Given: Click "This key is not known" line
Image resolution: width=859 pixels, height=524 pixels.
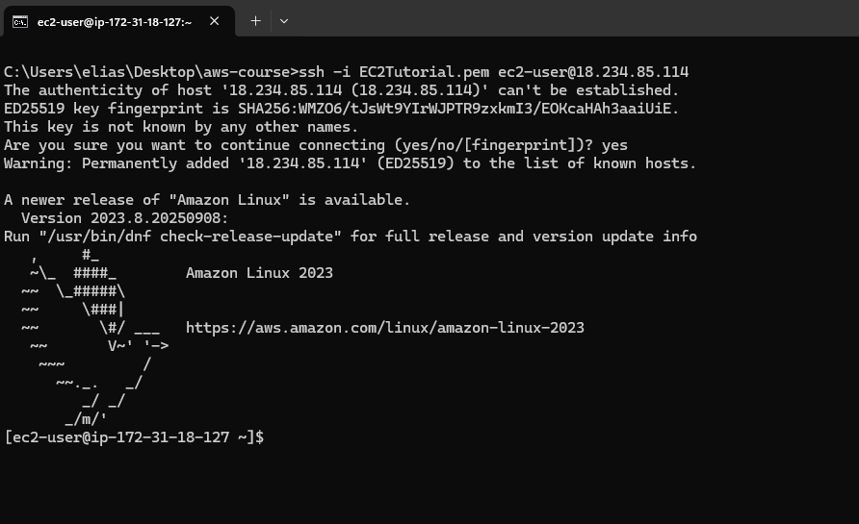Looking at the screenshot, I should coord(181,127).
